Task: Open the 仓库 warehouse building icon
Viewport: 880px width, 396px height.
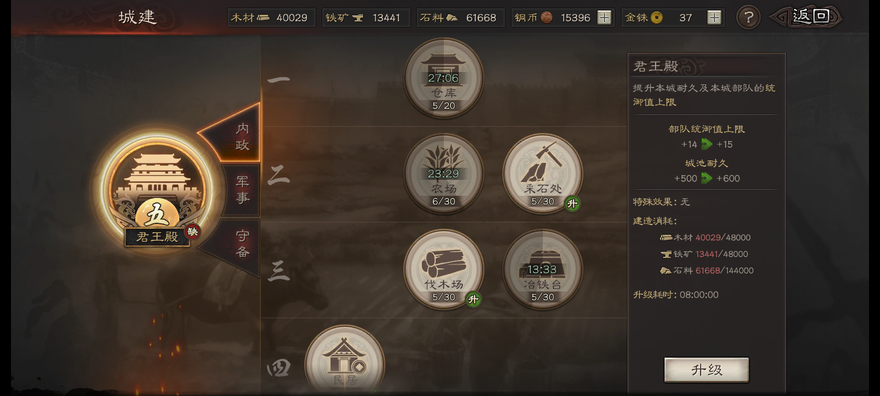Action: 444,78
